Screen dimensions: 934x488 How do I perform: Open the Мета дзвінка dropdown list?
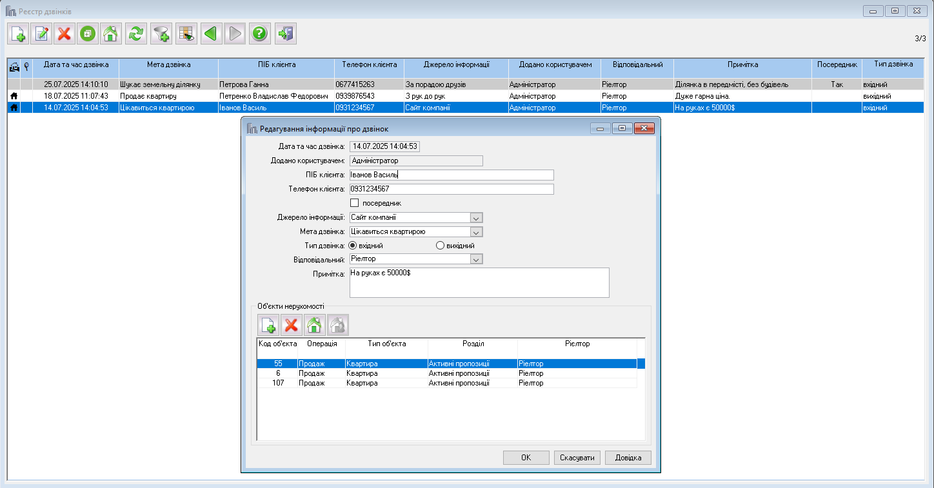[476, 232]
